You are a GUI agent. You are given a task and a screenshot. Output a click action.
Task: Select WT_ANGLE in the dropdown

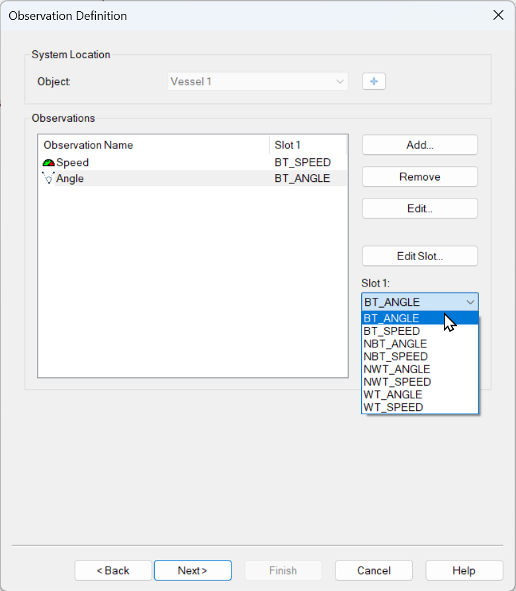tap(392, 394)
